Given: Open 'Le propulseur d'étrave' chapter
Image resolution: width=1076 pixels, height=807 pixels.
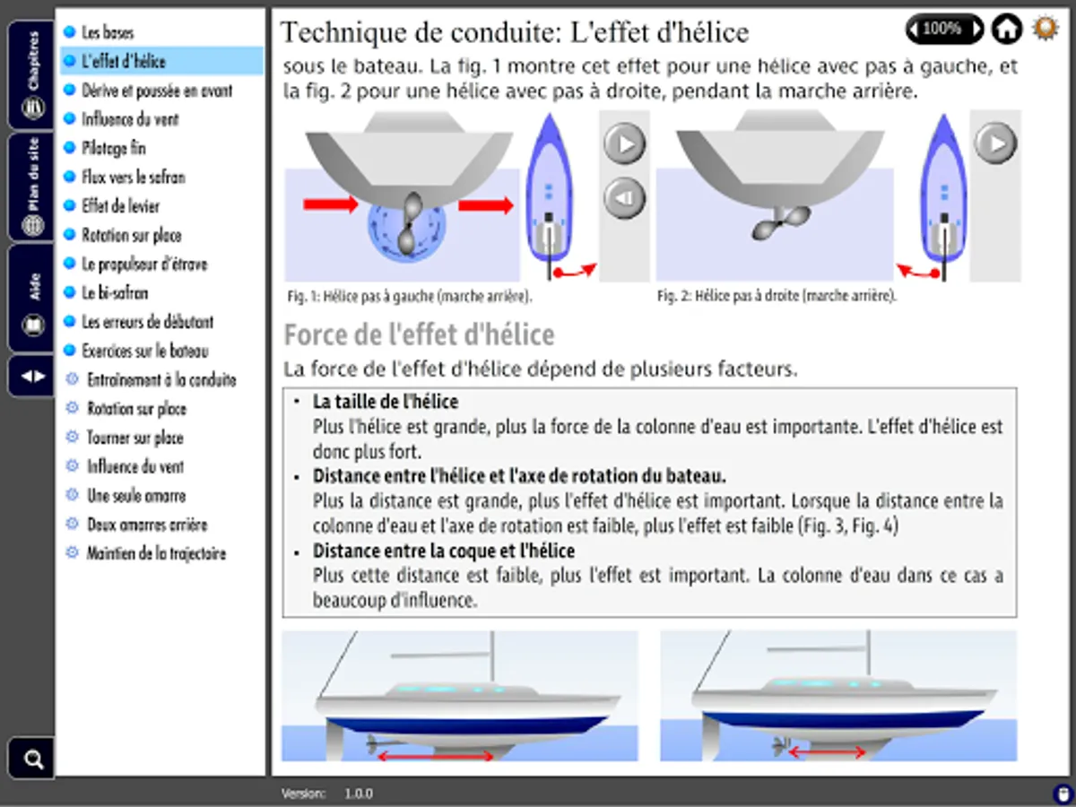Looking at the screenshot, I should click(143, 265).
